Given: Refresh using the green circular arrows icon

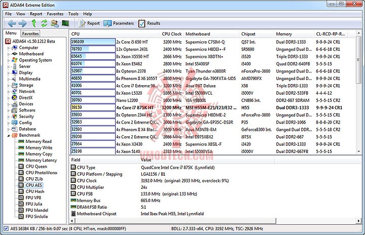Looking at the screenshot, I should (44, 23).
